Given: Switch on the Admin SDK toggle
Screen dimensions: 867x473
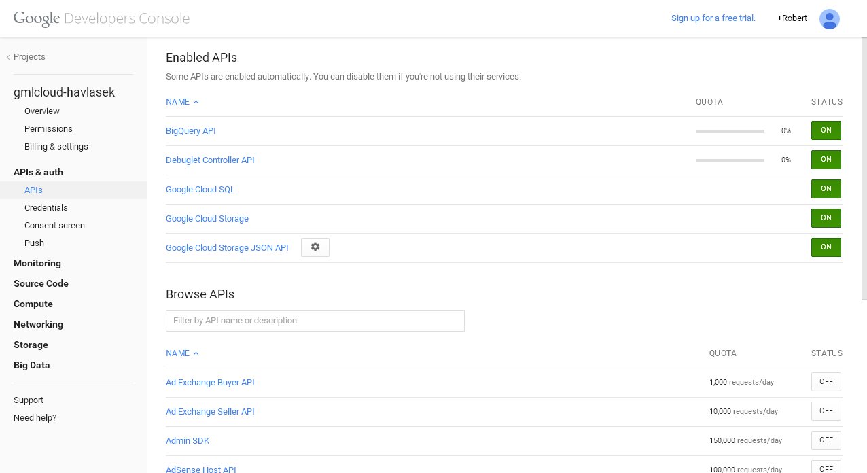Looking at the screenshot, I should [x=826, y=440].
